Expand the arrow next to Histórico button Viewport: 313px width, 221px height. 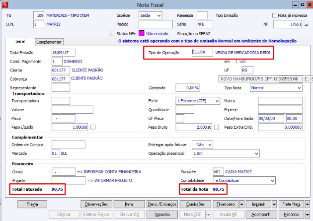click(x=308, y=215)
